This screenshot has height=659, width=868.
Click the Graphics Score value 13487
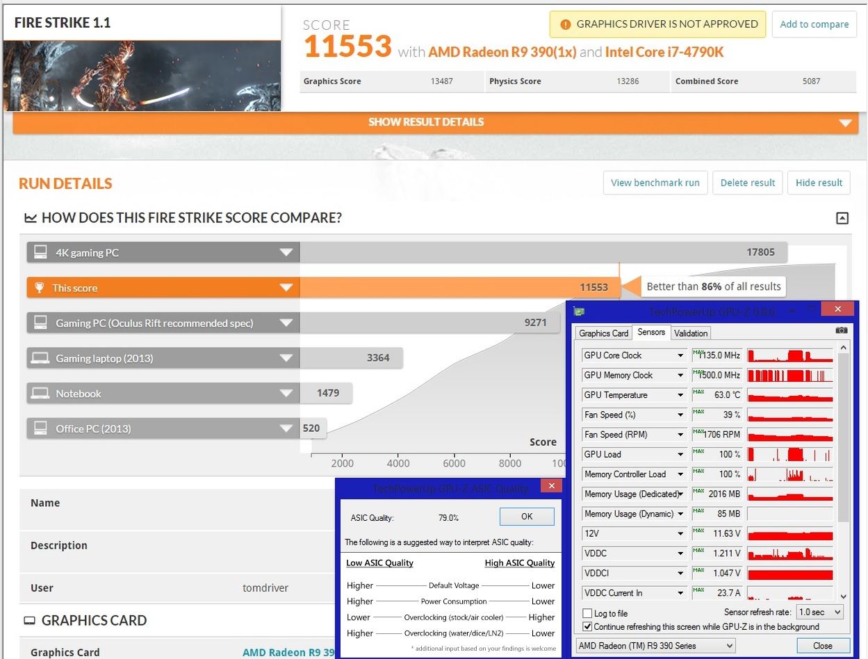point(441,81)
